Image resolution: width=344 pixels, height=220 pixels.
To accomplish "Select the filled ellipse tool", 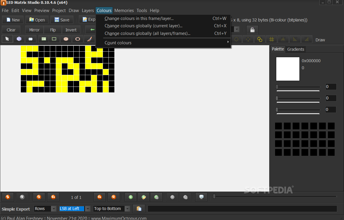I will click(66, 39).
